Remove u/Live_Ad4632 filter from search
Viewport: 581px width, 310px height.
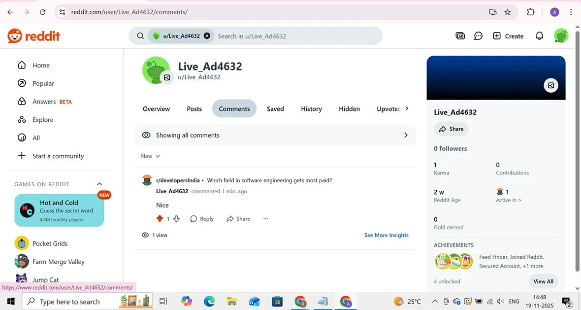tap(207, 35)
